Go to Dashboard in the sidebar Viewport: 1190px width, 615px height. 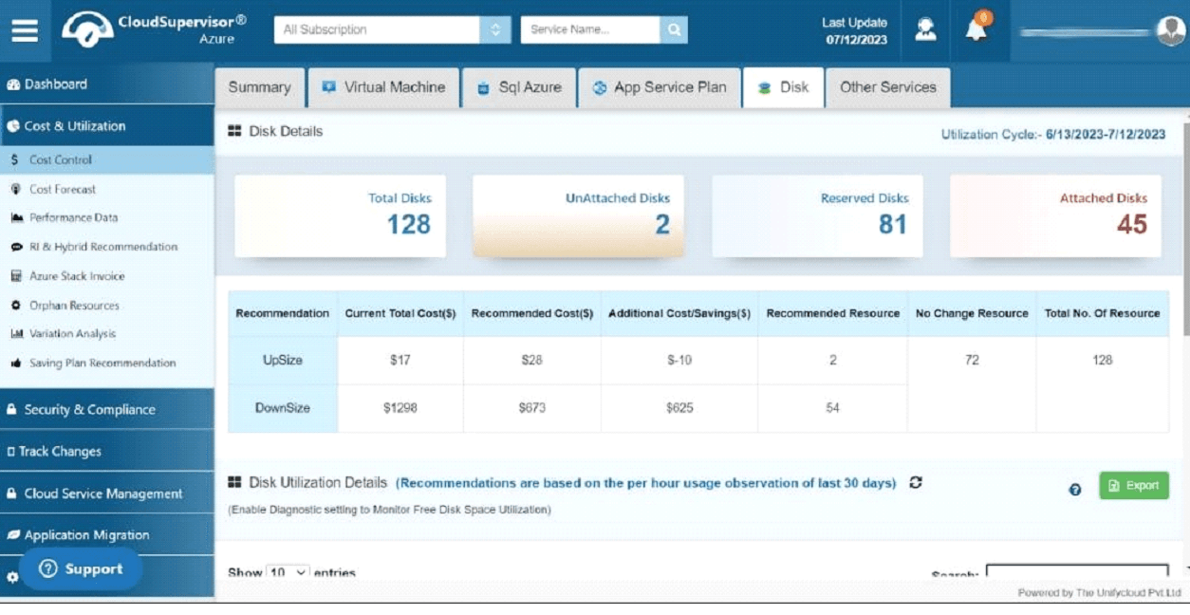107,84
